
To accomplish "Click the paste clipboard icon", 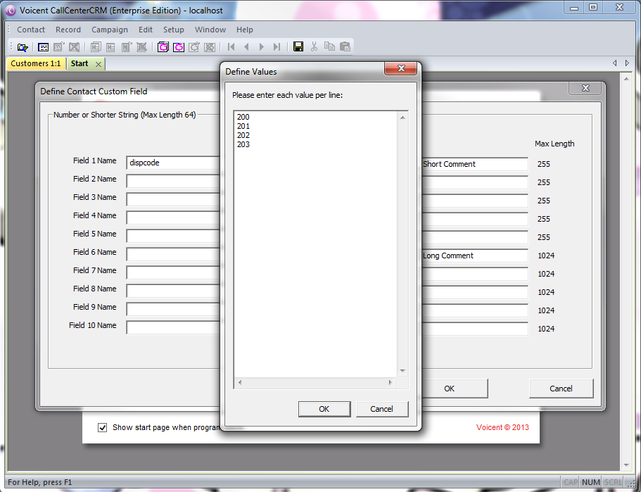I will point(345,47).
